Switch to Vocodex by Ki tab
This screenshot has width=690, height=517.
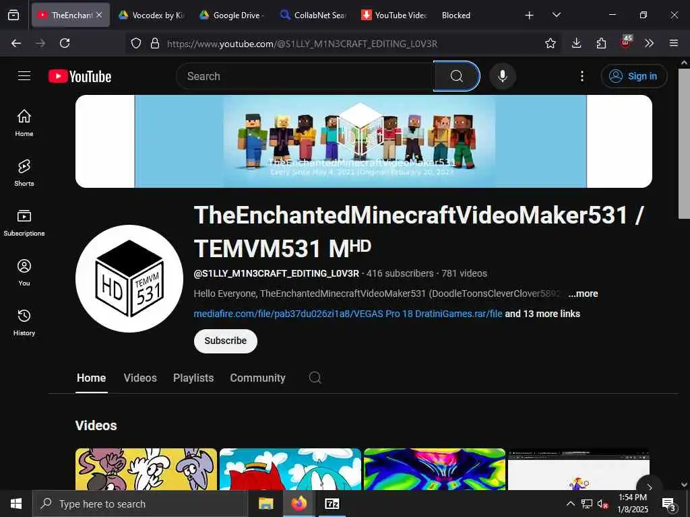(152, 15)
